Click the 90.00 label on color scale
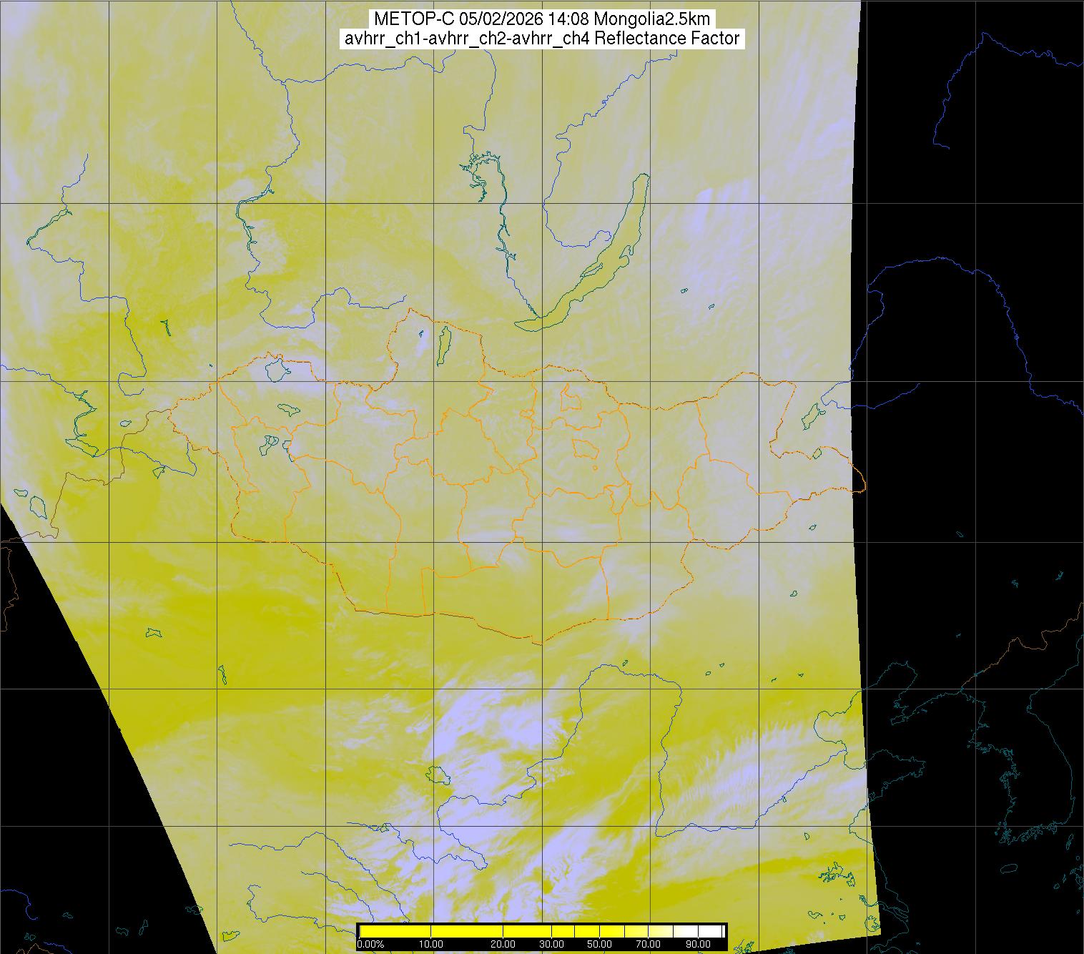The image size is (1084, 954). tap(696, 944)
